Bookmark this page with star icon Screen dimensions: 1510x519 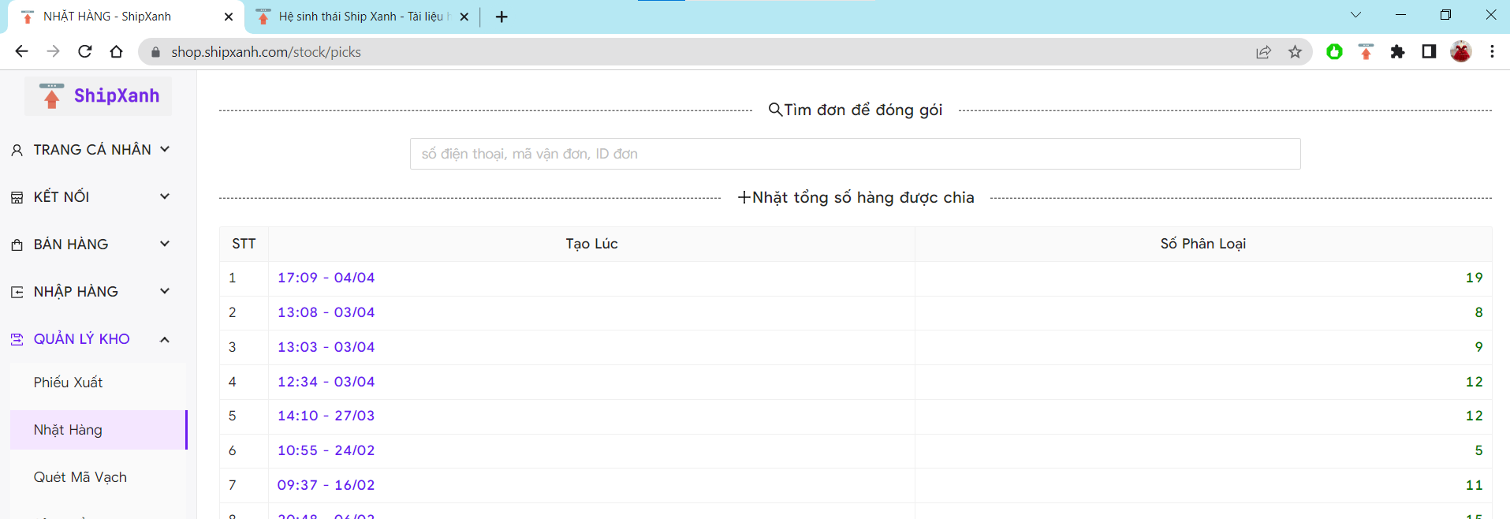coord(1295,52)
